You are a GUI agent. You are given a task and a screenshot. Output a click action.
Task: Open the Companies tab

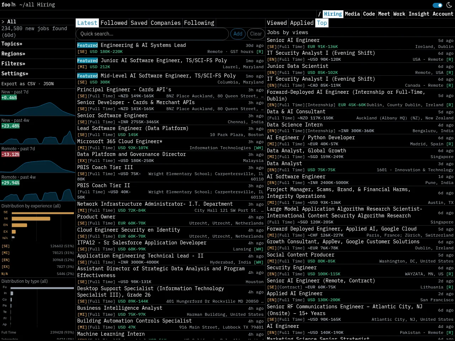click(x=166, y=23)
